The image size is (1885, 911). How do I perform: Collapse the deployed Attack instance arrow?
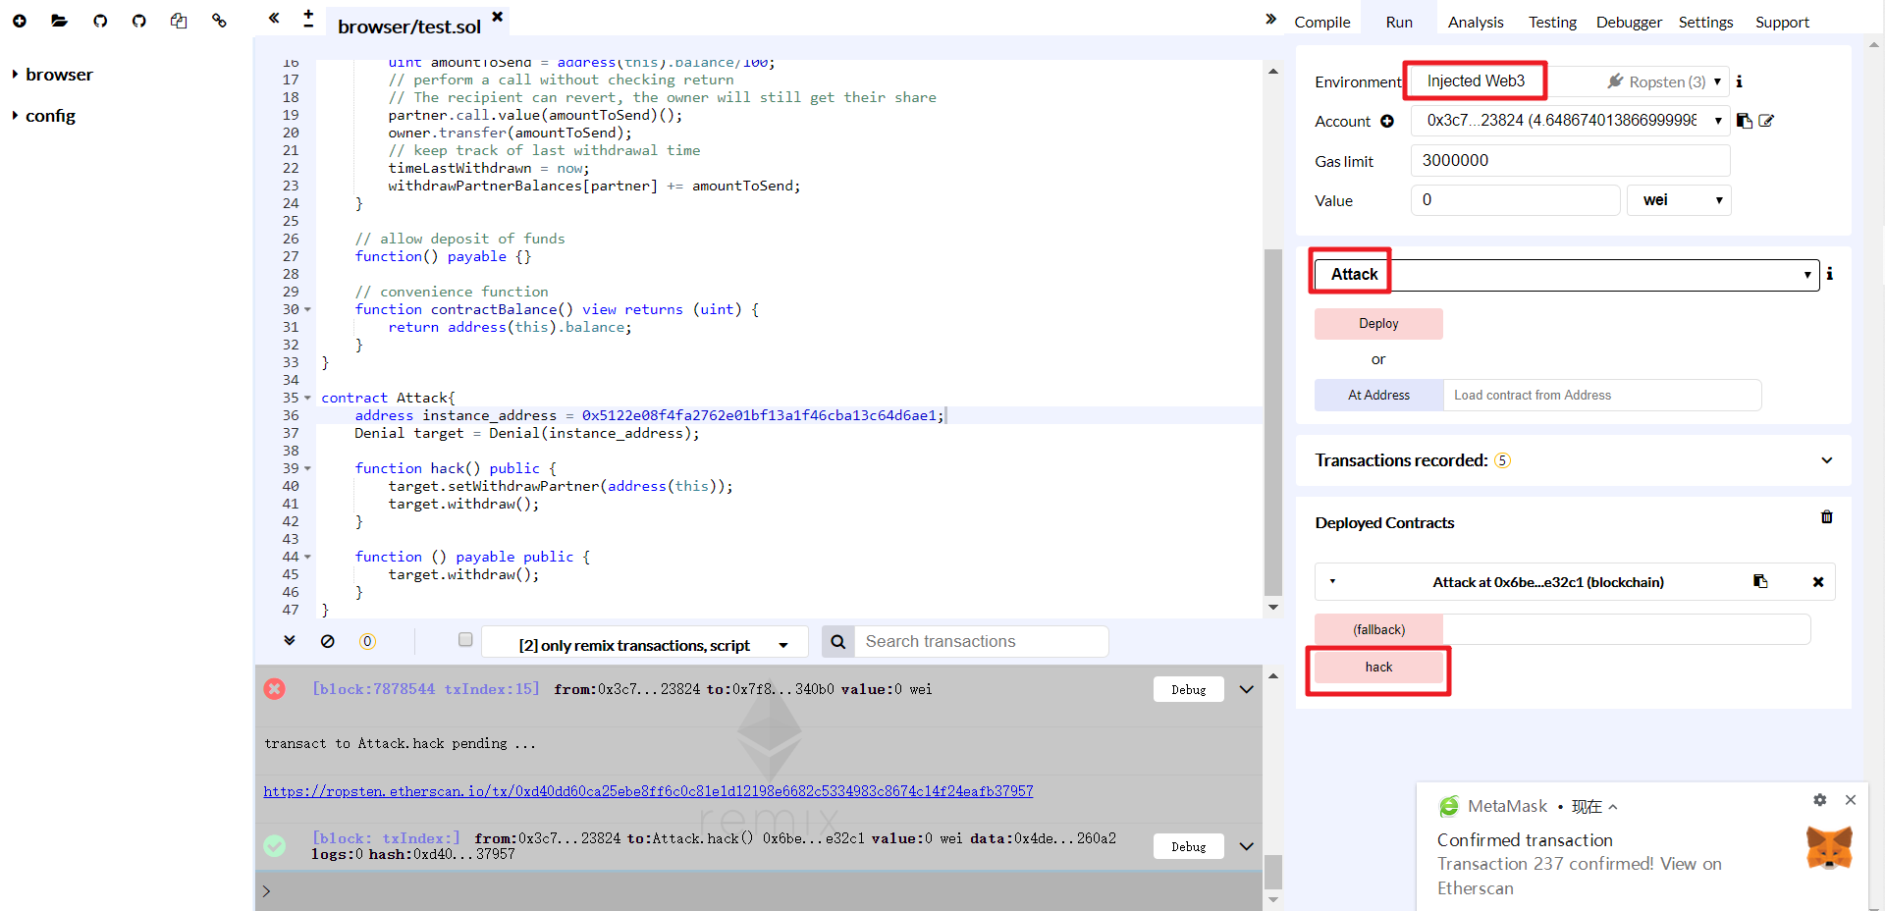click(1332, 581)
